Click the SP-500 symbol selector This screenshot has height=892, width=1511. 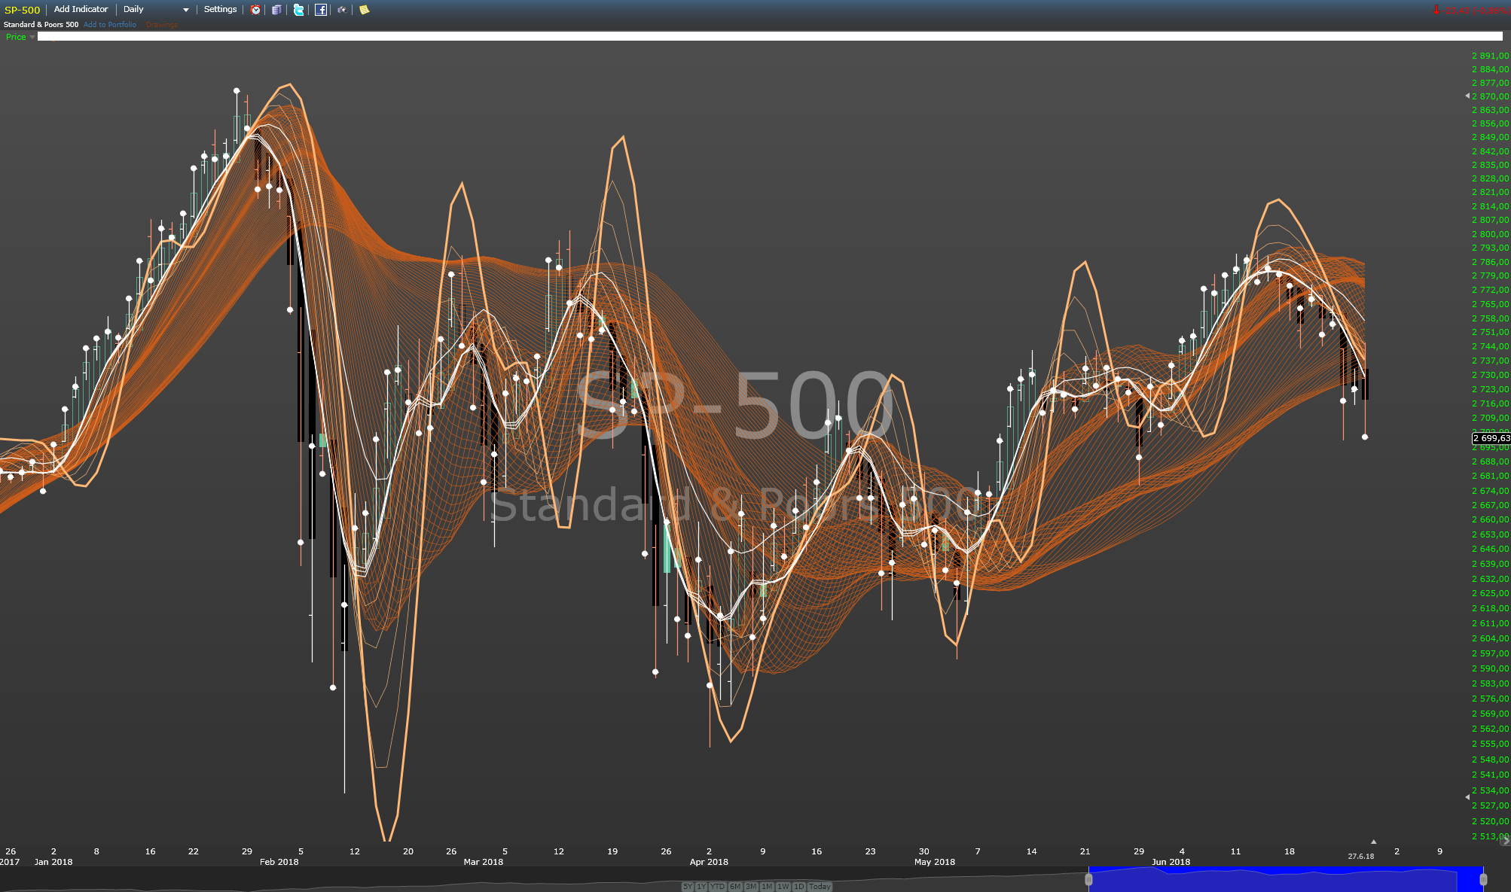23,10
